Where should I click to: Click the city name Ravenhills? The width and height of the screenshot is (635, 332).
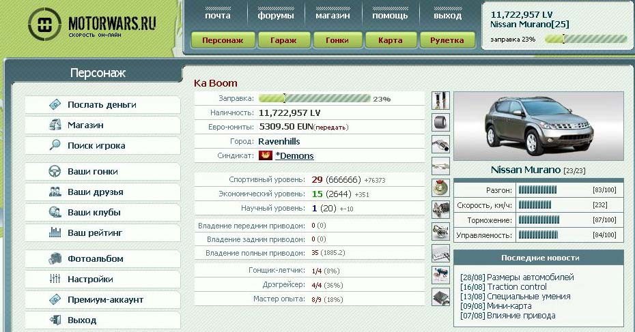click(x=279, y=142)
